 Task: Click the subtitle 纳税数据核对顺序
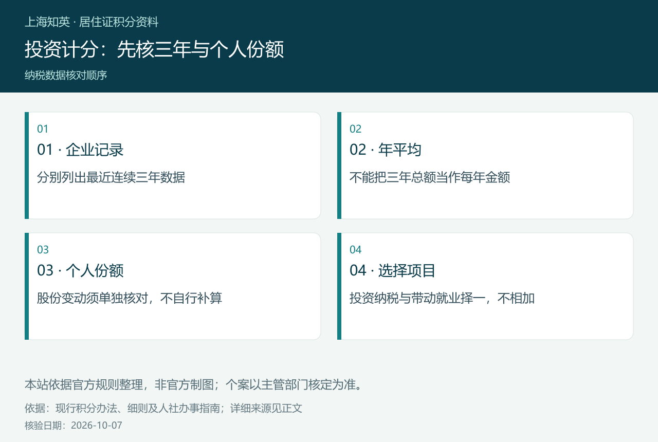coord(66,75)
